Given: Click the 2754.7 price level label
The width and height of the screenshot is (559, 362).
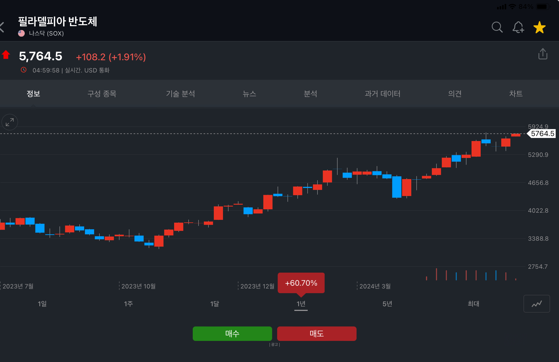Looking at the screenshot, I should pyautogui.click(x=538, y=267).
